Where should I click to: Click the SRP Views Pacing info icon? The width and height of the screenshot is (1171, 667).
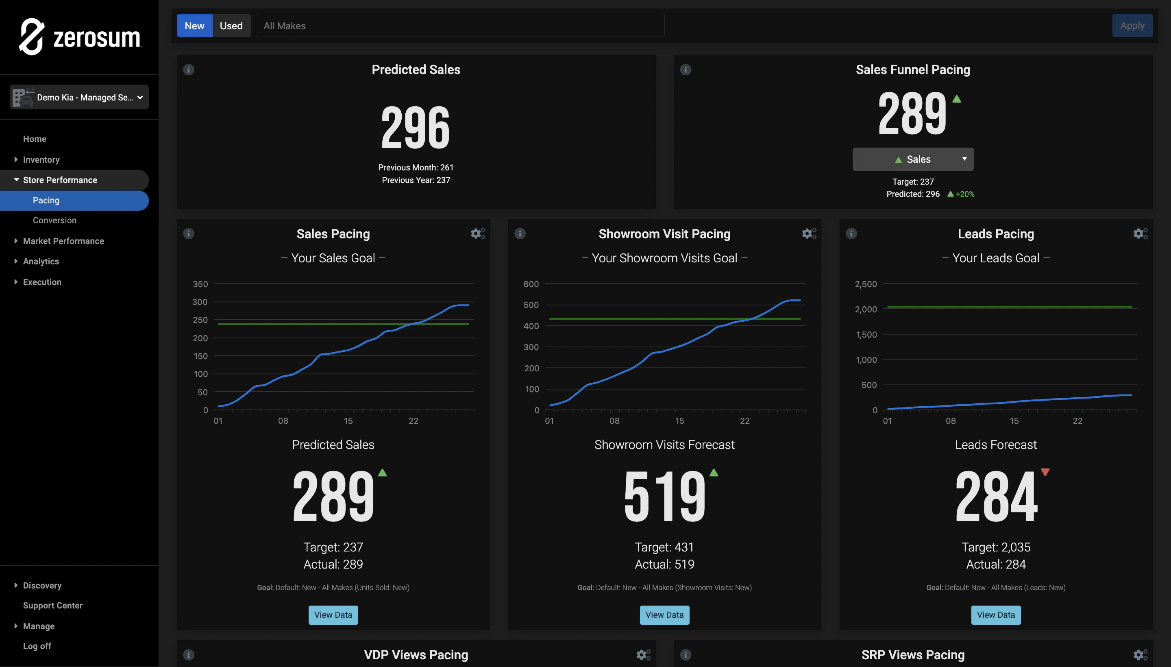click(686, 655)
